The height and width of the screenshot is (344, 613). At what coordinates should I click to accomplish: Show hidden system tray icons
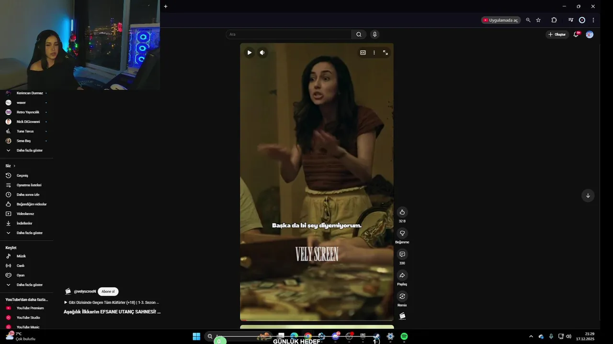(531, 336)
